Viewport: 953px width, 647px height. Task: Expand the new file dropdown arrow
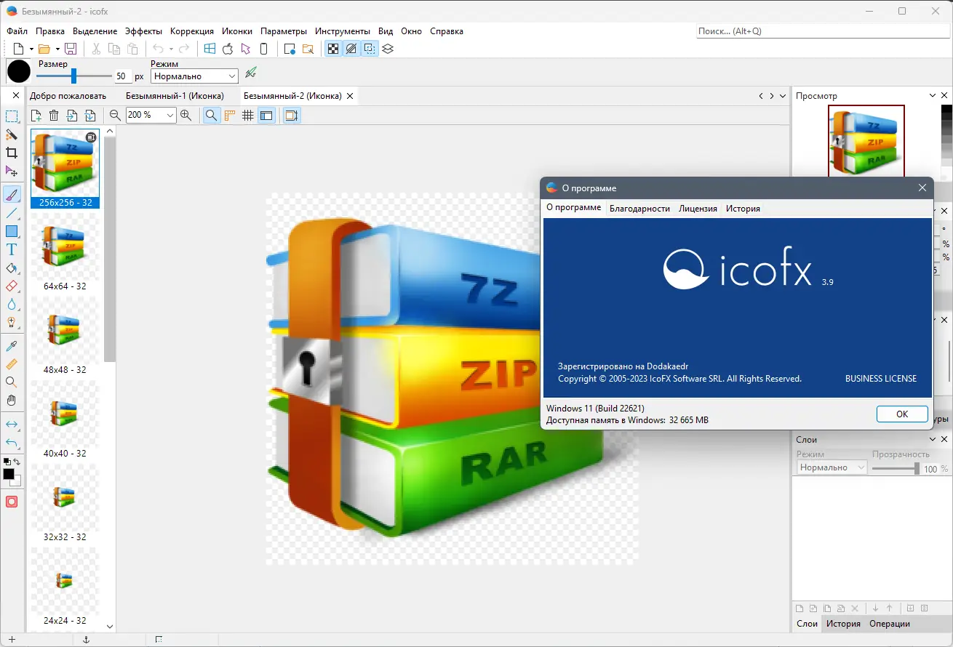pyautogui.click(x=31, y=49)
